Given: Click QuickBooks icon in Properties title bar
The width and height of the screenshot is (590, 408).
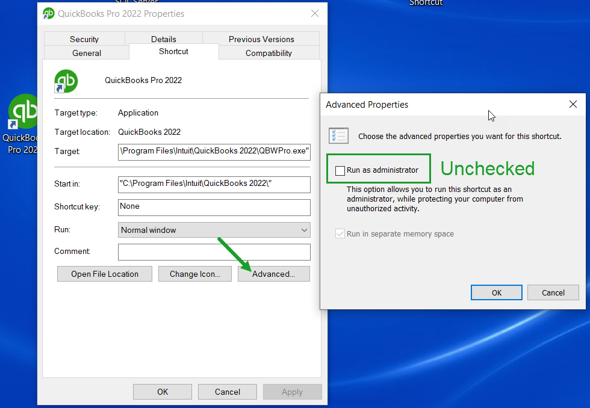Looking at the screenshot, I should point(49,13).
